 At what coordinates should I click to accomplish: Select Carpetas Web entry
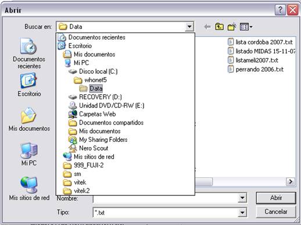pos(92,114)
